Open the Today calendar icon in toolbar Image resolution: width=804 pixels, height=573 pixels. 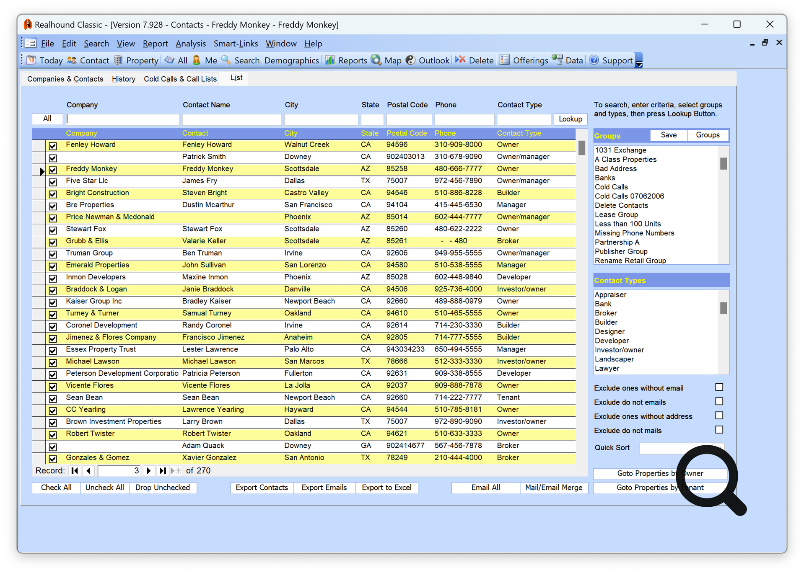point(31,60)
